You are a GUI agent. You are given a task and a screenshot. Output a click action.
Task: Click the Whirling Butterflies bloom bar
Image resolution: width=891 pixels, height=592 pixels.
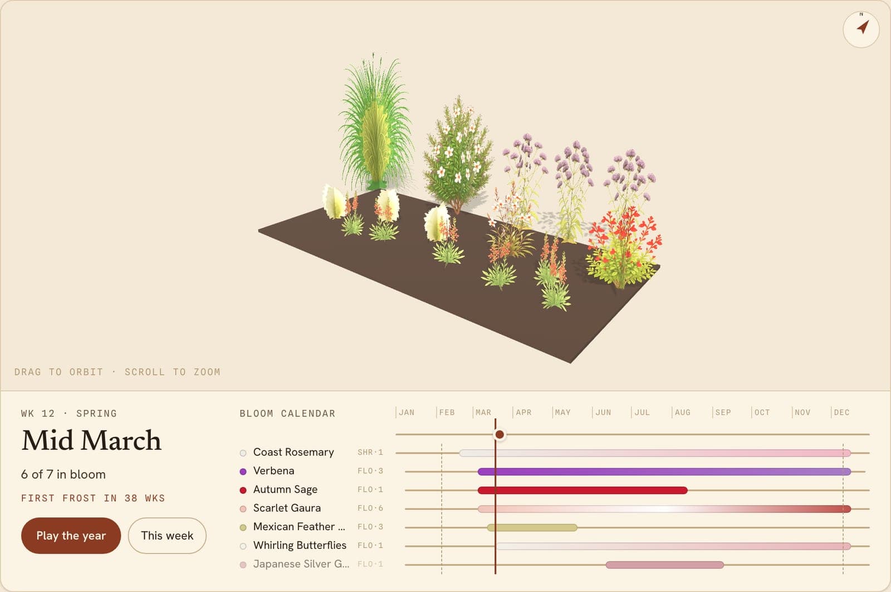pyautogui.click(x=674, y=546)
